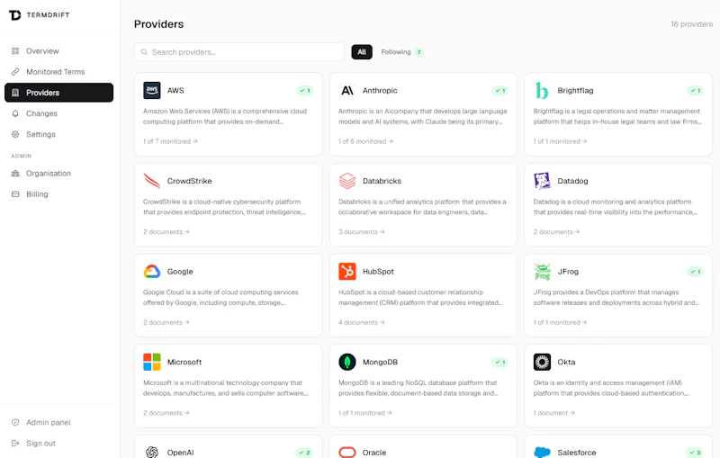
Task: Open the Overview page
Action: (58, 51)
